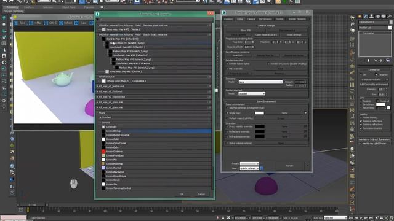Image resolution: width=394 pixels, height=221 pixels.
Task: Collapse the Corona maps group
Action: (101, 123)
